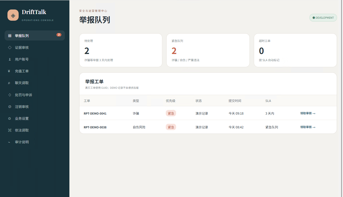Click the 待处理 summary card
Screen dimensions: 343x197
click(x=121, y=50)
